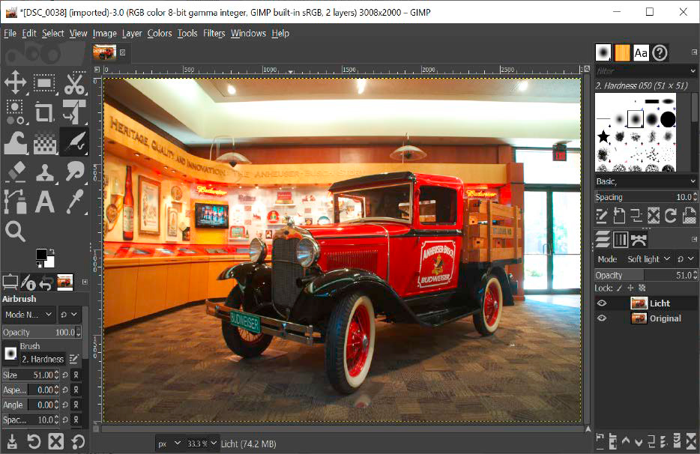Restore tool preset icon
The height and width of the screenshot is (454, 700).
coord(34,441)
